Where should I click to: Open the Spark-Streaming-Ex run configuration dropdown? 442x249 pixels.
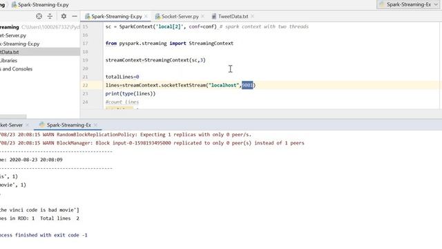point(408,5)
